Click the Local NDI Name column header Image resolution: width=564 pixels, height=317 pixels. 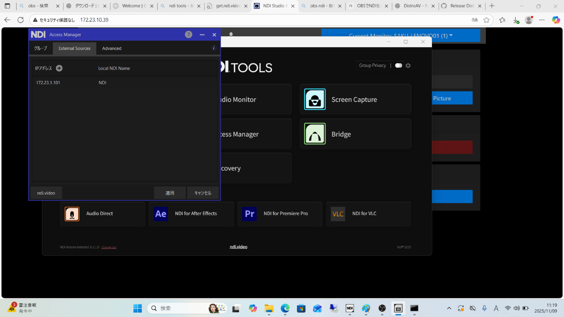pos(114,68)
